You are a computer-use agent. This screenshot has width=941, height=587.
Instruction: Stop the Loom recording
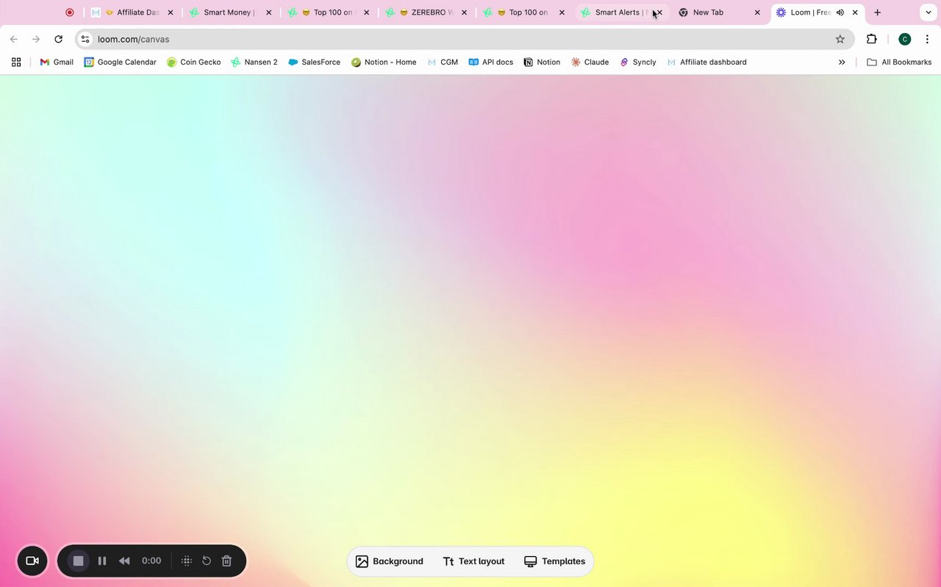[x=79, y=561]
